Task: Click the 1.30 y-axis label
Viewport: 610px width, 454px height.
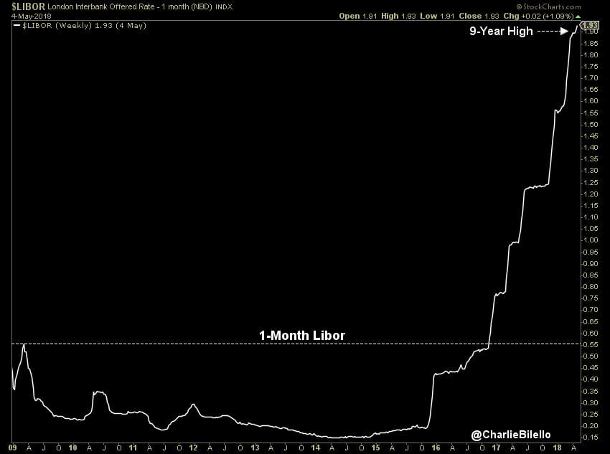Action: point(591,171)
